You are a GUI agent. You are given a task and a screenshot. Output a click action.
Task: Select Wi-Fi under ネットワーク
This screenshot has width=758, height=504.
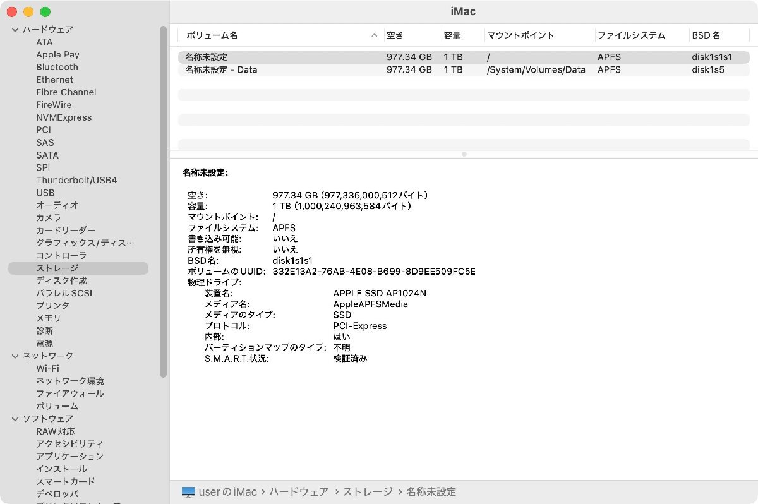click(44, 368)
